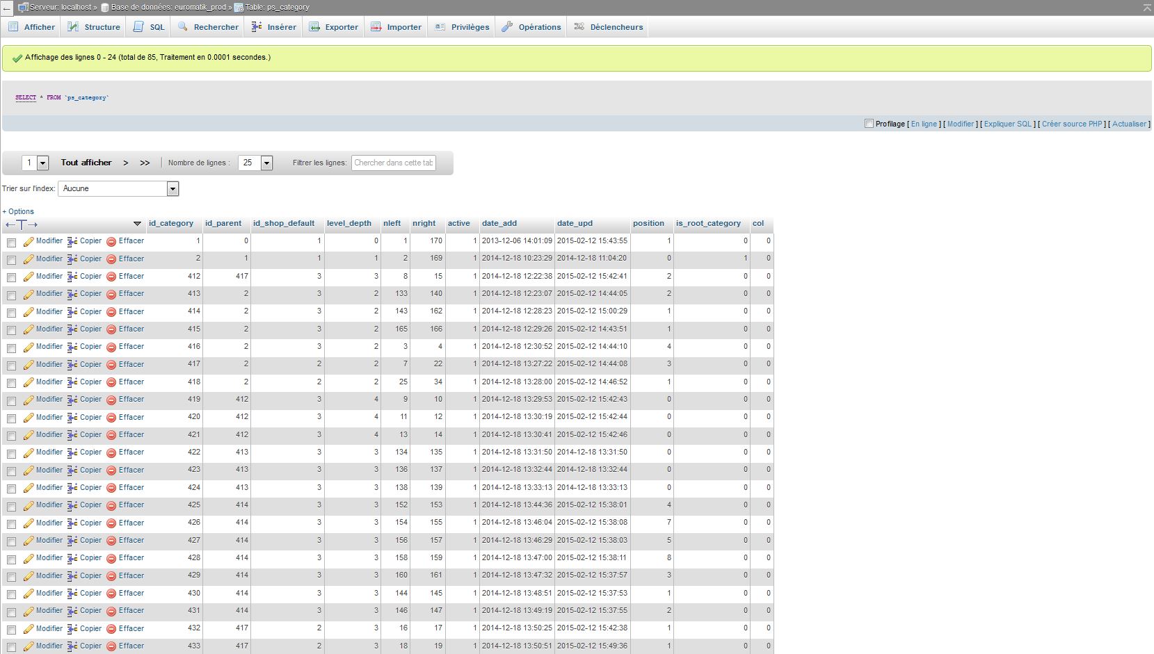Open the Rechercher tab

pyautogui.click(x=208, y=27)
